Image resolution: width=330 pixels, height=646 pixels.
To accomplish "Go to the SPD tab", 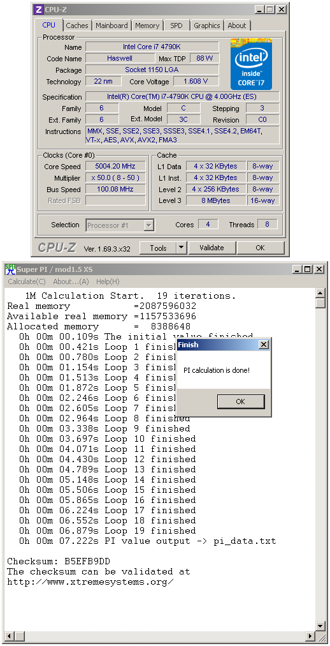I will tap(176, 26).
